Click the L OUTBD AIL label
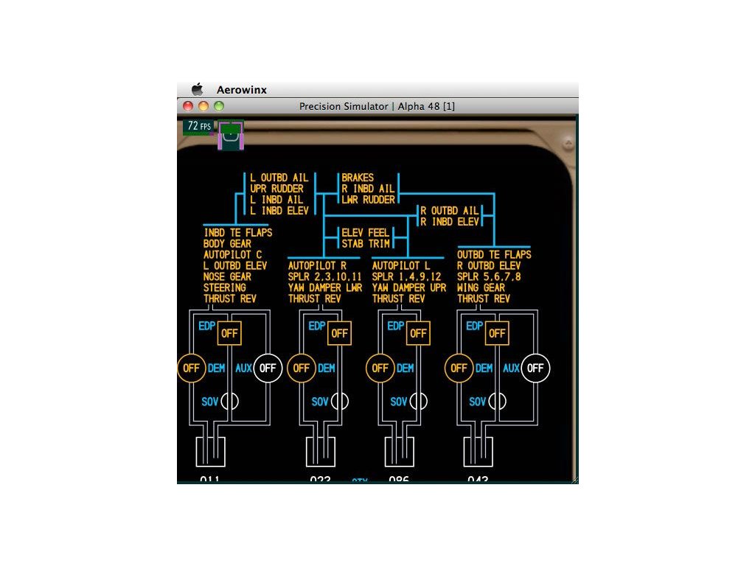Viewport: 755px width, 566px height. point(279,178)
